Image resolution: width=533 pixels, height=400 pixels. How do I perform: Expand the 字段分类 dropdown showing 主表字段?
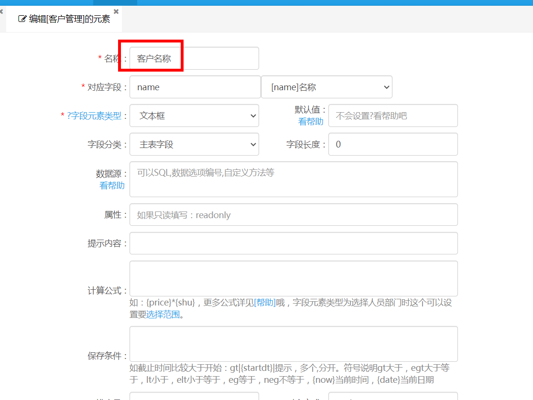pyautogui.click(x=194, y=144)
